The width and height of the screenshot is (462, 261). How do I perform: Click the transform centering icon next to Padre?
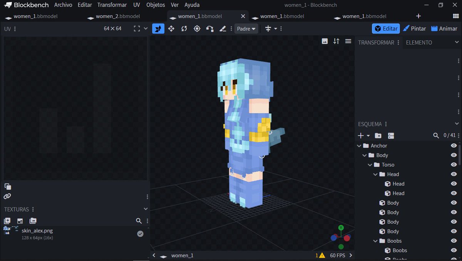pos(268,28)
